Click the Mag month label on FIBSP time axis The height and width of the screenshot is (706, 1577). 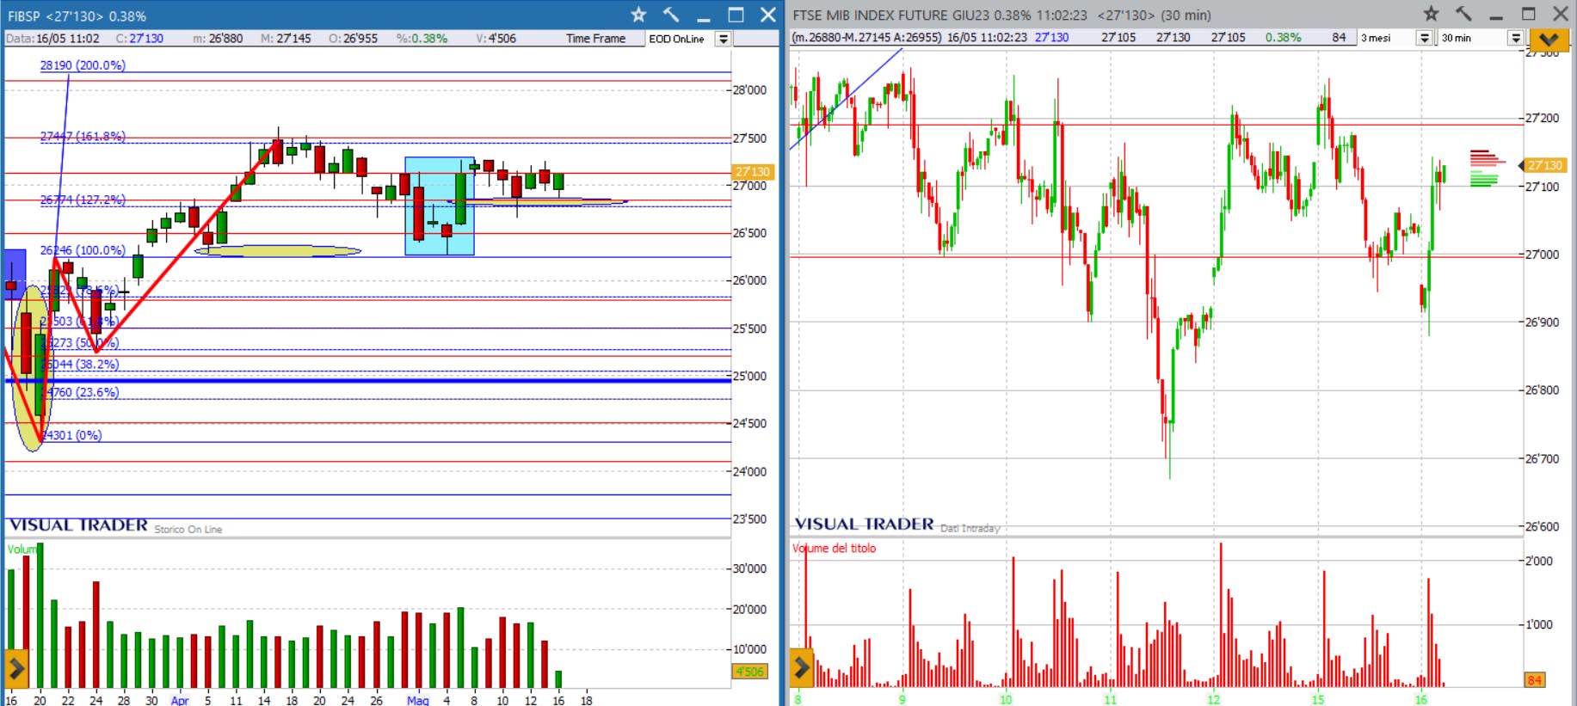point(417,700)
